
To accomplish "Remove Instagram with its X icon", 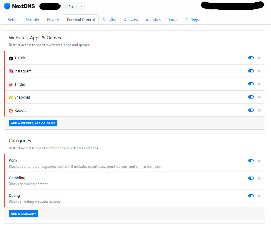I will tap(259, 71).
